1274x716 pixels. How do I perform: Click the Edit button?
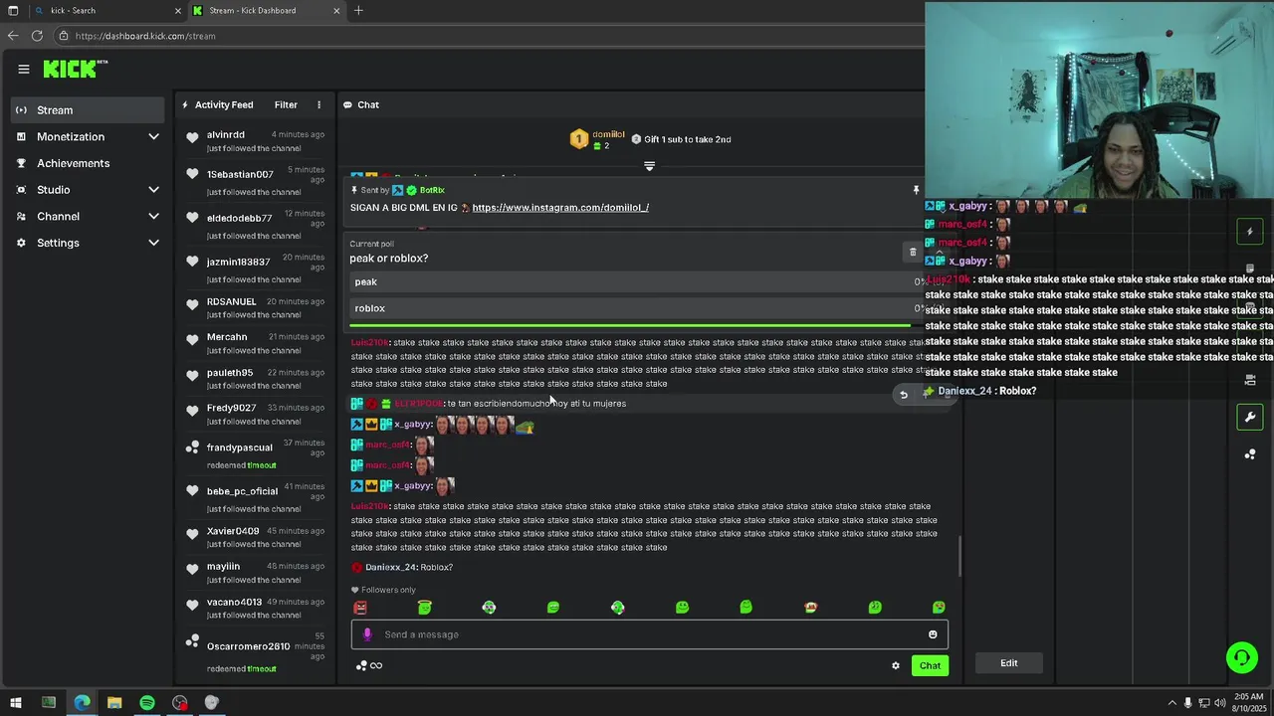[x=1008, y=663]
